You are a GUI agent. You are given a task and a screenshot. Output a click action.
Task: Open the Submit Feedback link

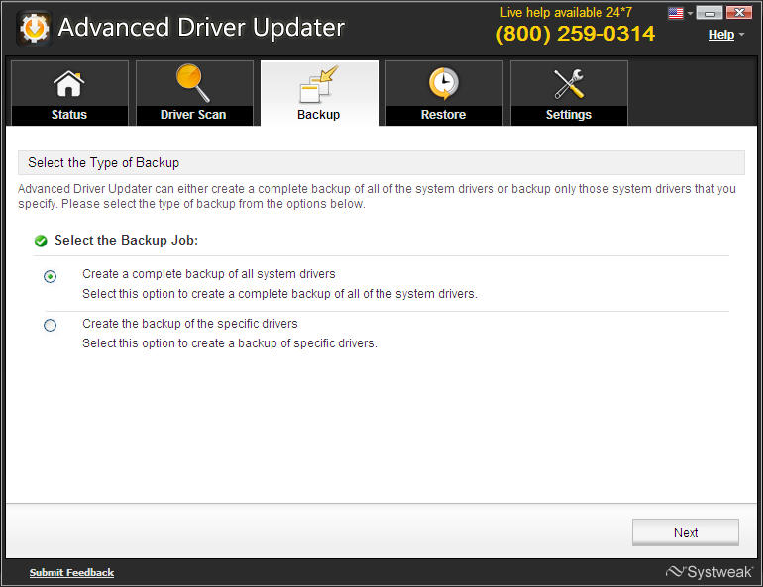tap(71, 572)
